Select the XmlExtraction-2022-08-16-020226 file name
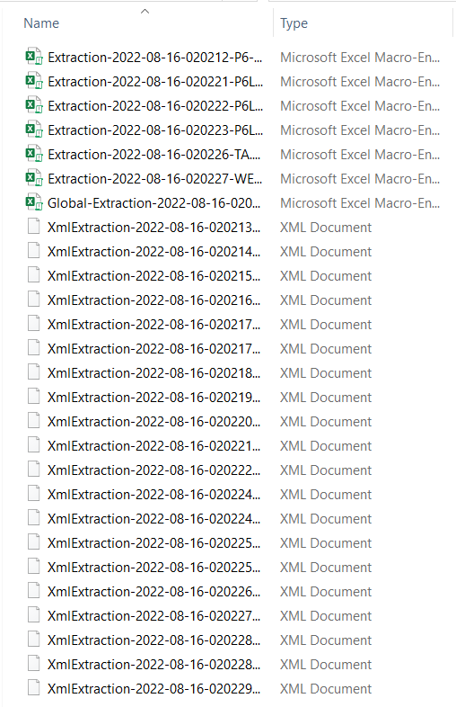The image size is (456, 707). click(x=154, y=592)
